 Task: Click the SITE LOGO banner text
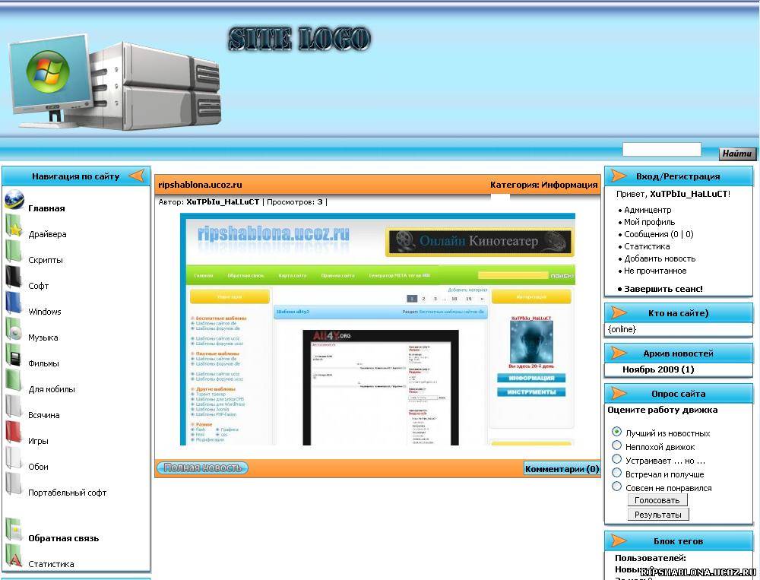[299, 39]
